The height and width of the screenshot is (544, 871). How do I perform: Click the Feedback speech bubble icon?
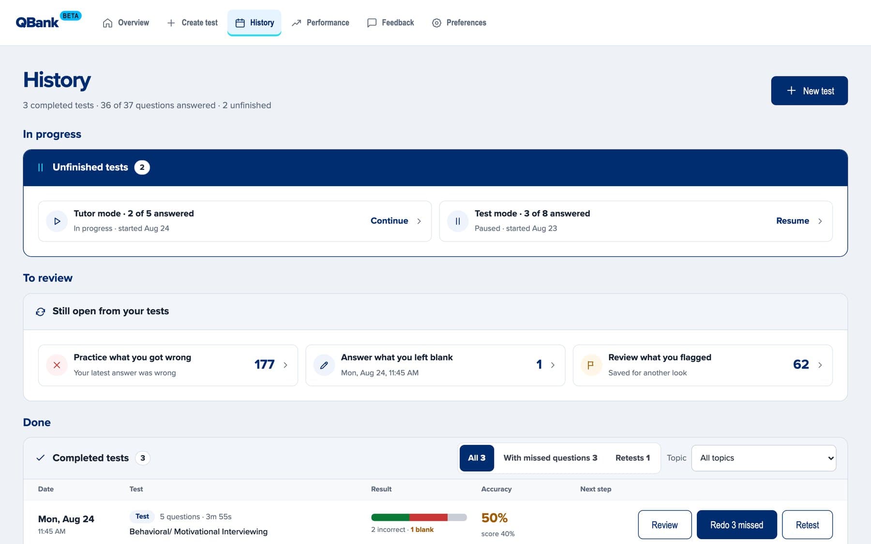point(372,23)
